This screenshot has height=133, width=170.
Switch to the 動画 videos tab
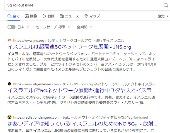[48, 16]
